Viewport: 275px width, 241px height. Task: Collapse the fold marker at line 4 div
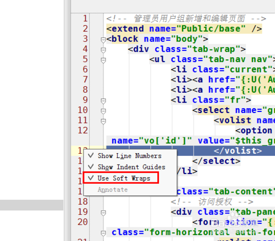[x=103, y=50]
